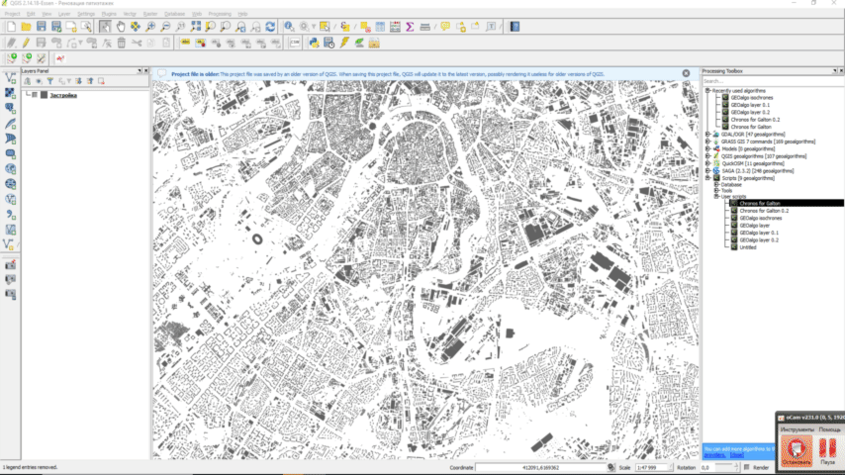Dismiss the older project file message

coord(686,73)
